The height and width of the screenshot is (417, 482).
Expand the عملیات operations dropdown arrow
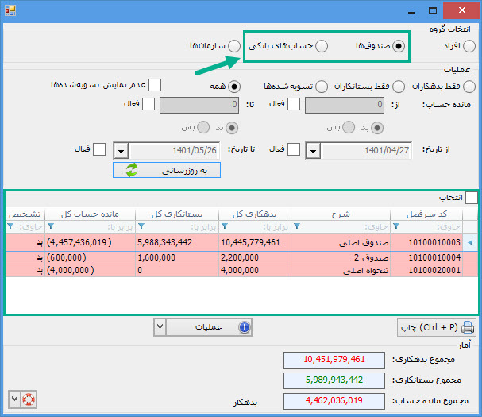point(160,326)
